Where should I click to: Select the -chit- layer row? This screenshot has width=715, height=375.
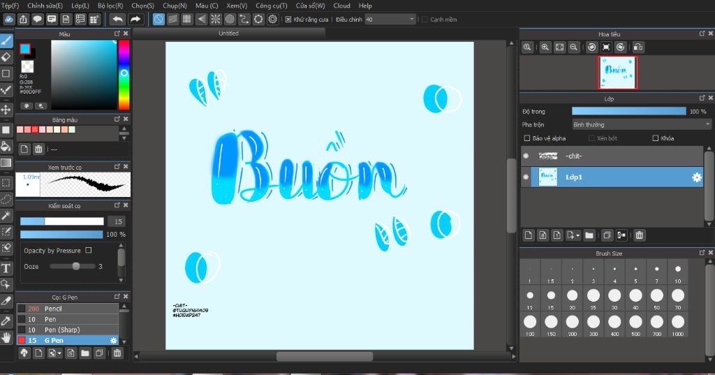coord(612,156)
